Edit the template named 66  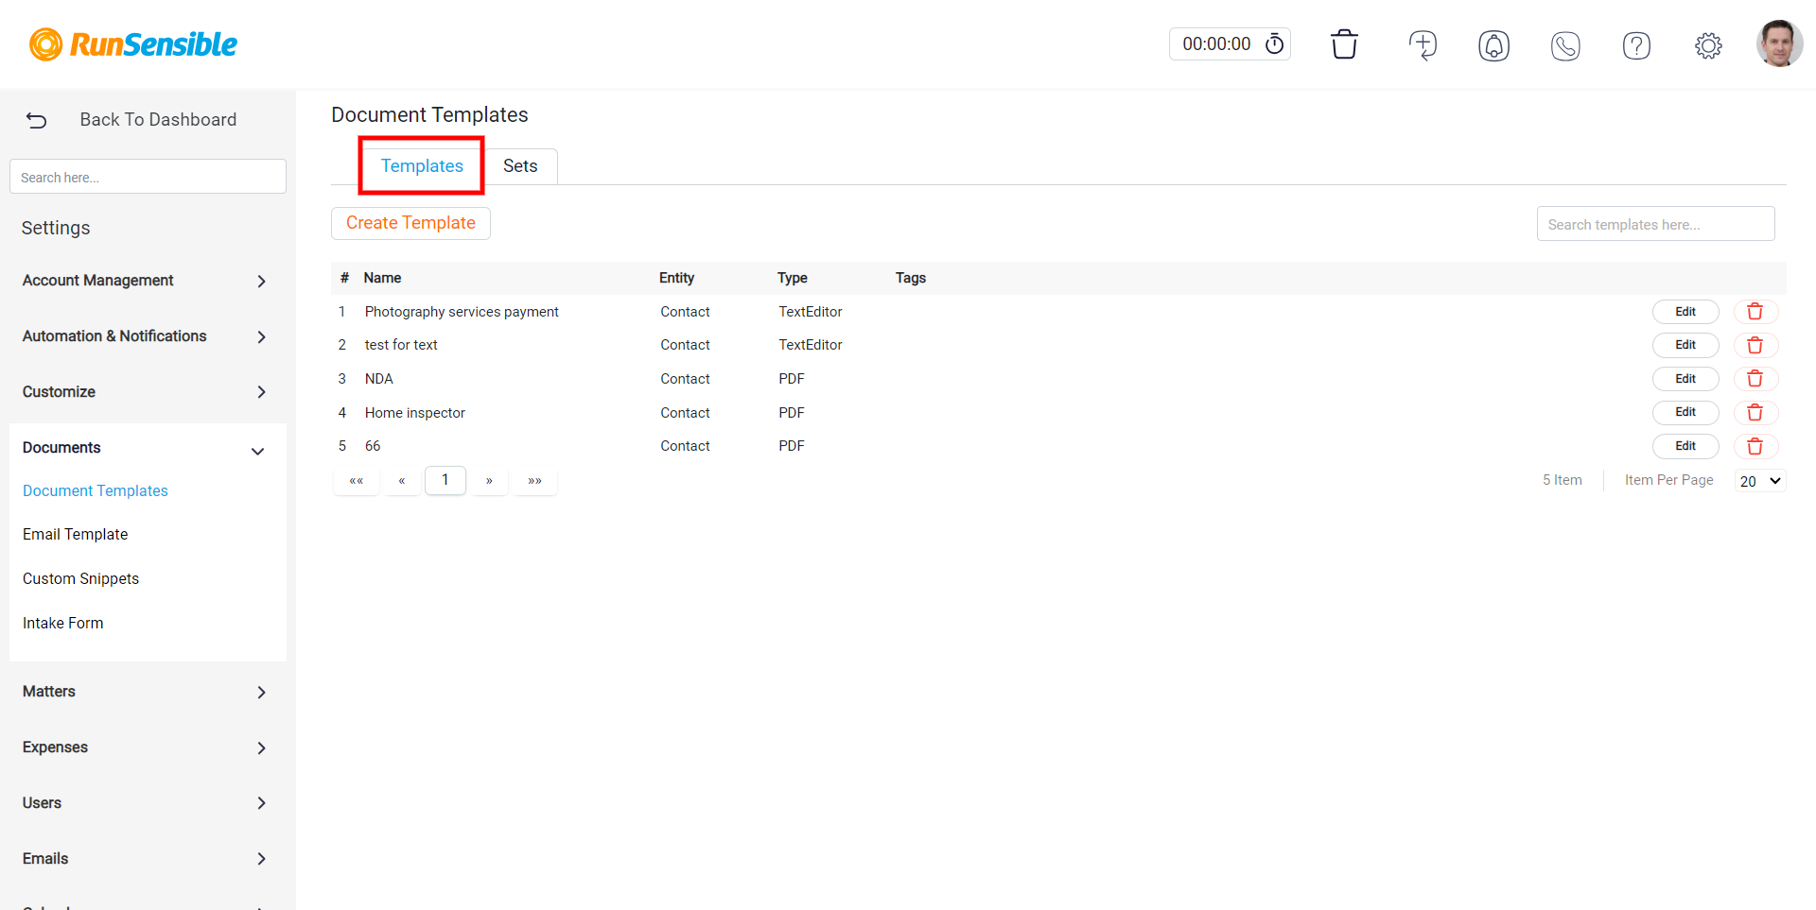pos(1685,446)
